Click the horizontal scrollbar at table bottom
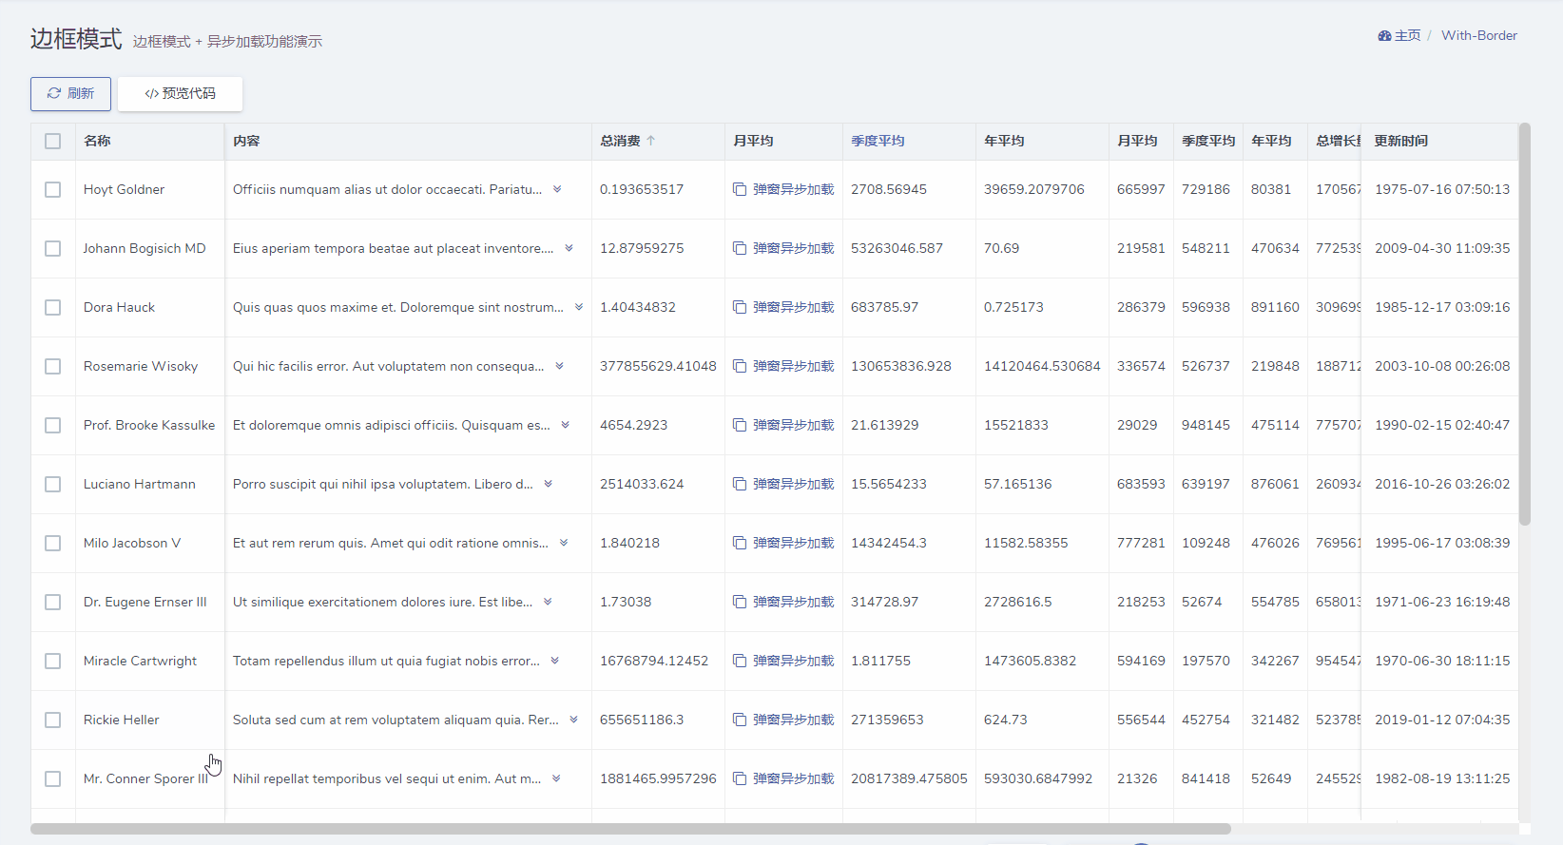This screenshot has width=1563, height=845. [630, 829]
